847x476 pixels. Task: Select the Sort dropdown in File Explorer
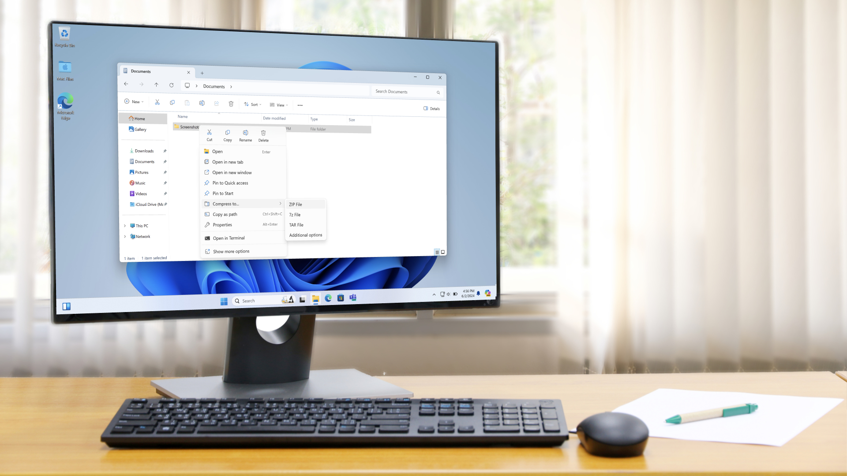[x=254, y=104]
